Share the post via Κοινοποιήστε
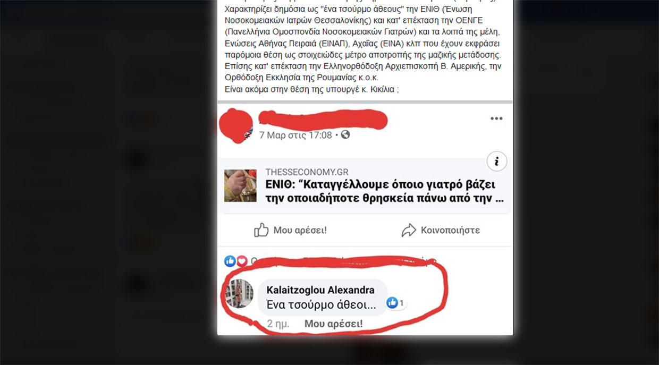Screen dimensions: 659x365 point(441,230)
